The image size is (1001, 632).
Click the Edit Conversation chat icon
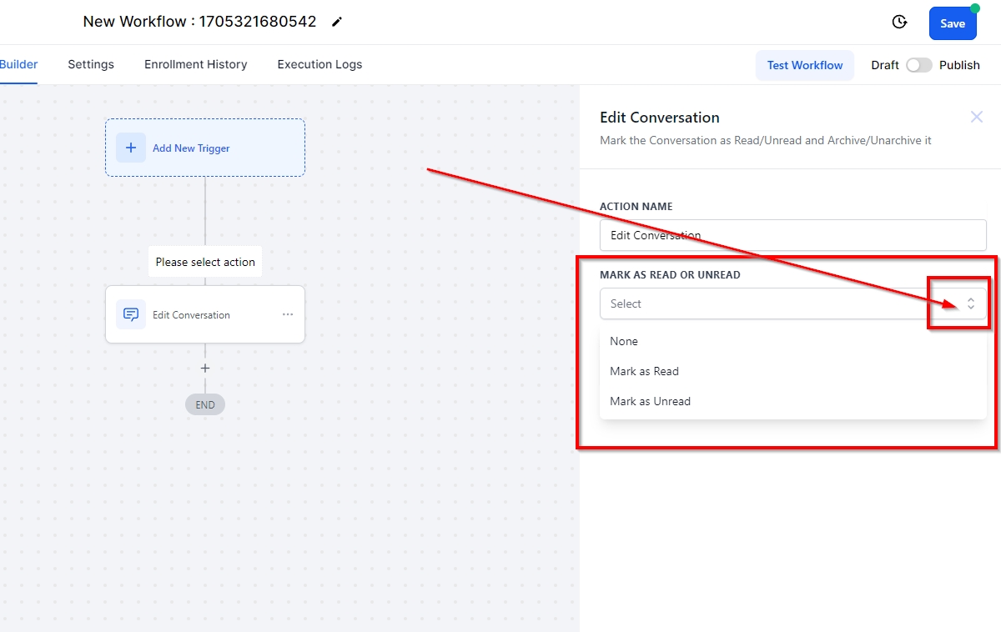coord(131,314)
